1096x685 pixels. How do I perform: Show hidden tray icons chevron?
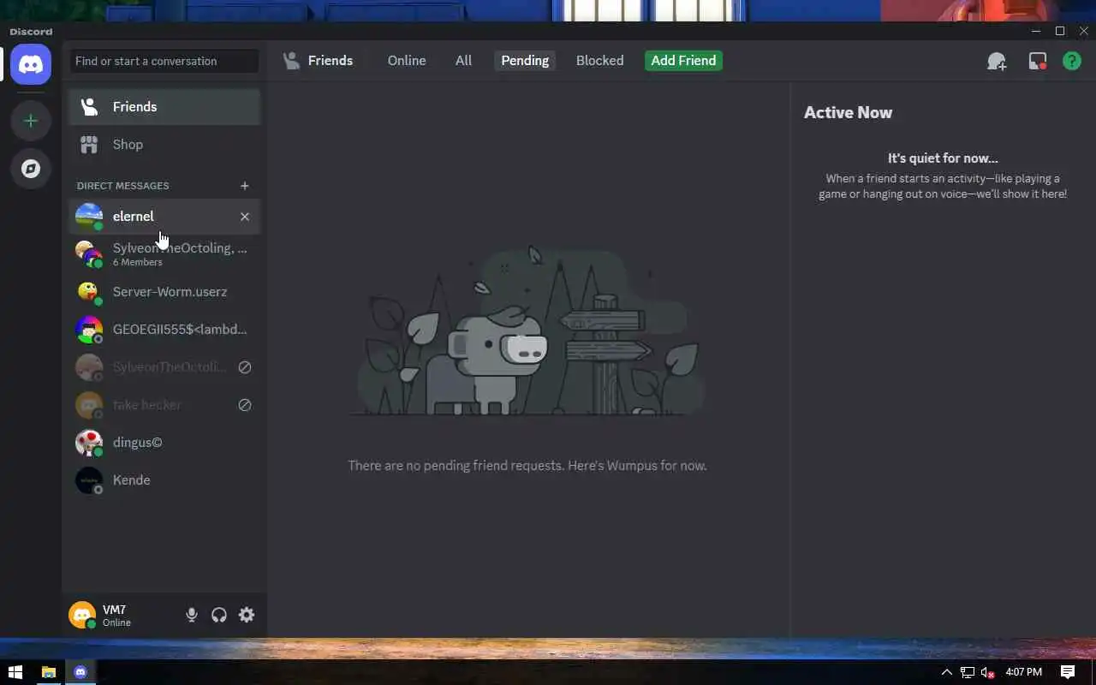click(946, 672)
